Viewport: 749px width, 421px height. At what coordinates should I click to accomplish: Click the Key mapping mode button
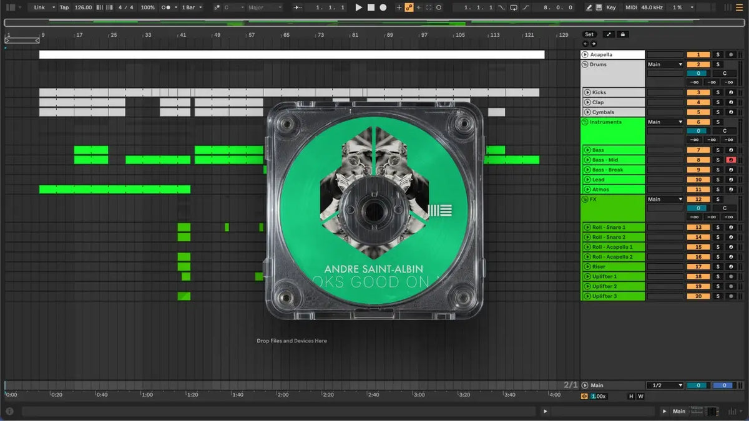(x=610, y=7)
